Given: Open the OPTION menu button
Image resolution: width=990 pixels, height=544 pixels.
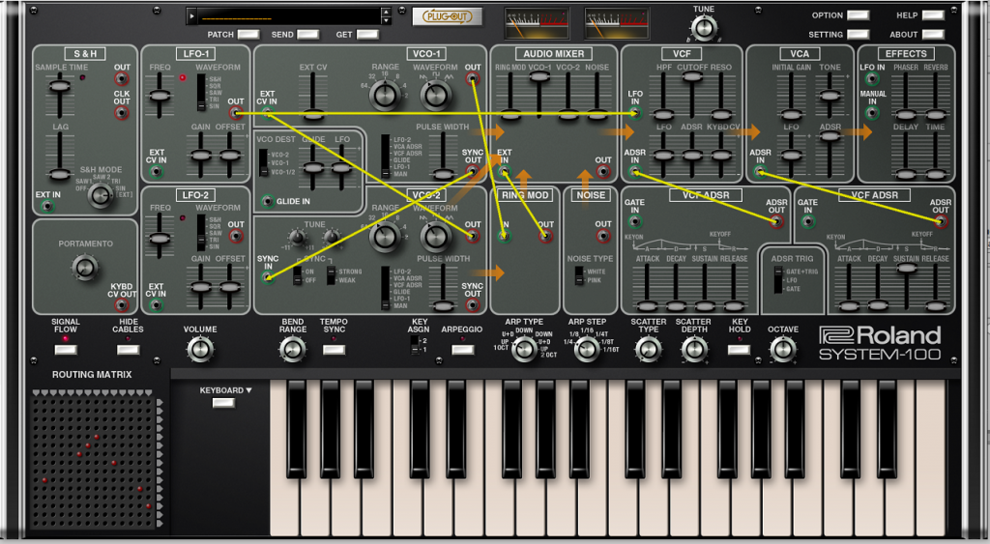Looking at the screenshot, I should click(x=859, y=15).
